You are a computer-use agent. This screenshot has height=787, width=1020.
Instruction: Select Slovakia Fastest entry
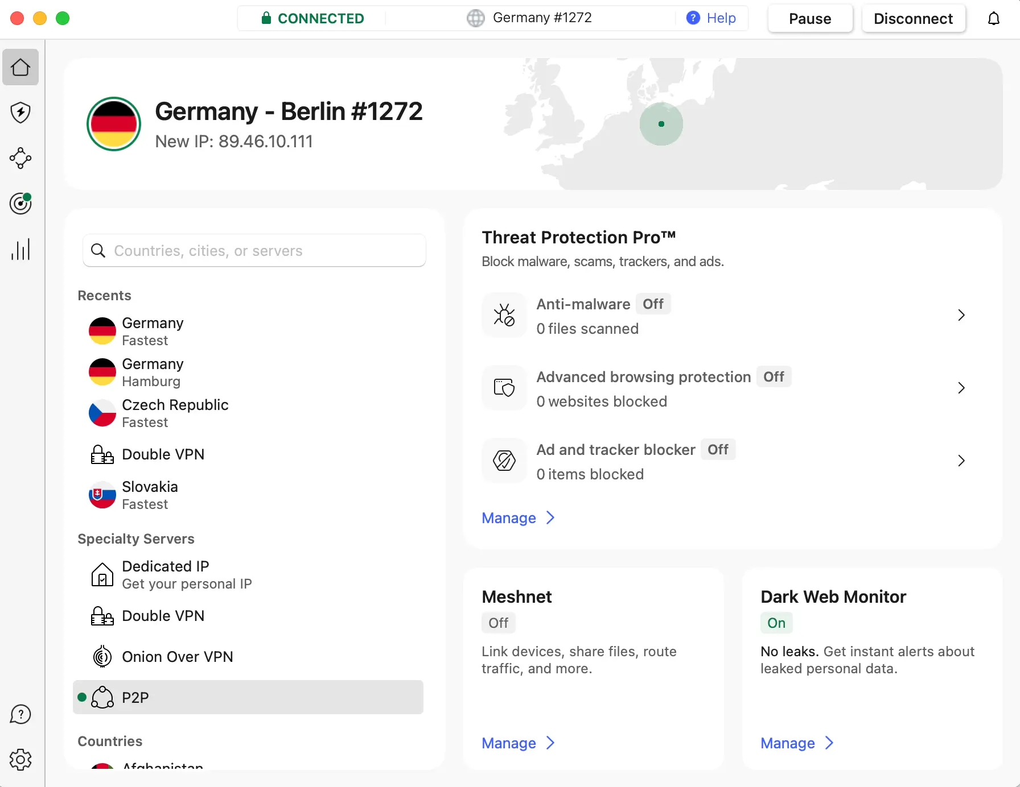pos(248,495)
